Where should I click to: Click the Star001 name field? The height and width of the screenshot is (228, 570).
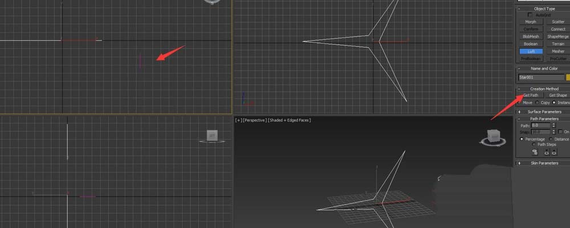coord(541,77)
